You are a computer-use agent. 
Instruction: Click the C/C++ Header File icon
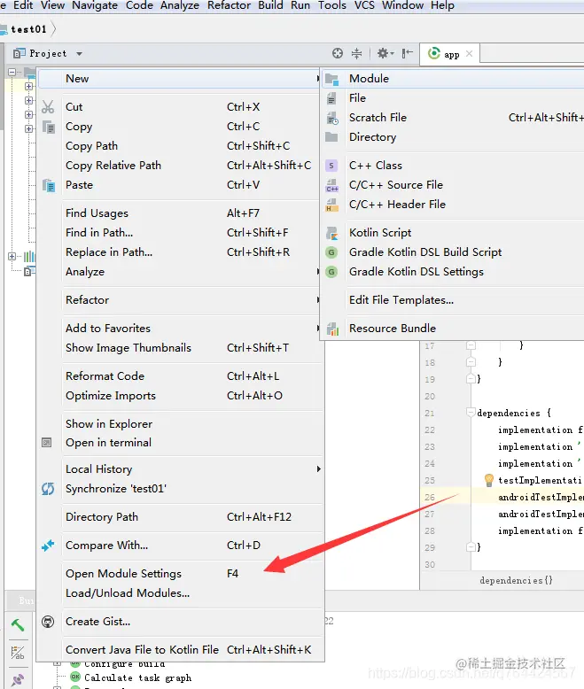[x=332, y=205]
